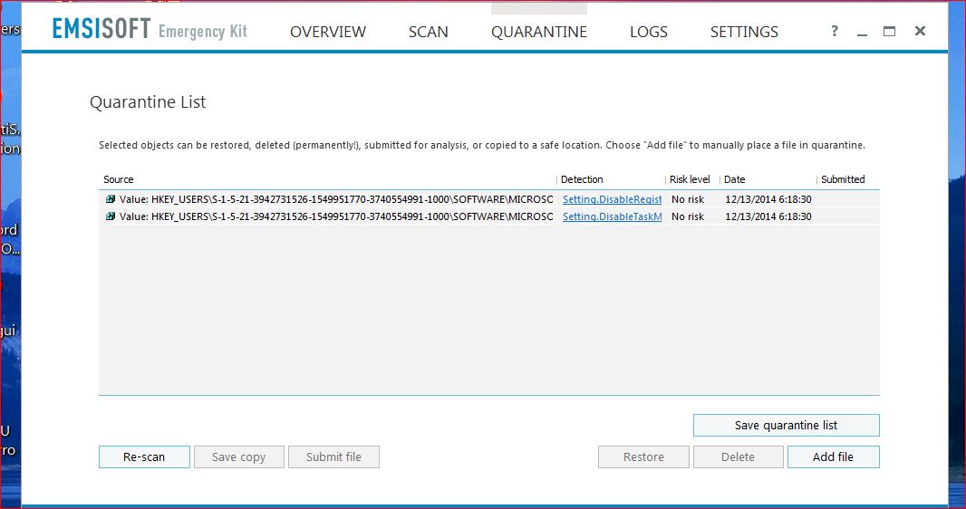Image resolution: width=966 pixels, height=509 pixels.
Task: Click the Submit file button
Action: [333, 456]
